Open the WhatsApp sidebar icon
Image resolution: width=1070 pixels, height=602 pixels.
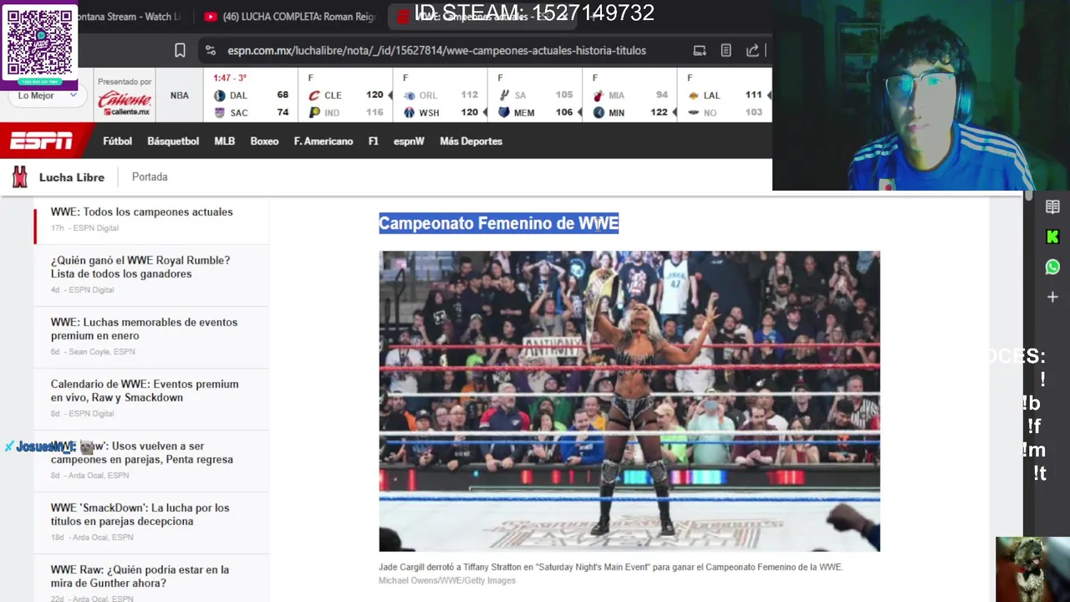[1052, 267]
